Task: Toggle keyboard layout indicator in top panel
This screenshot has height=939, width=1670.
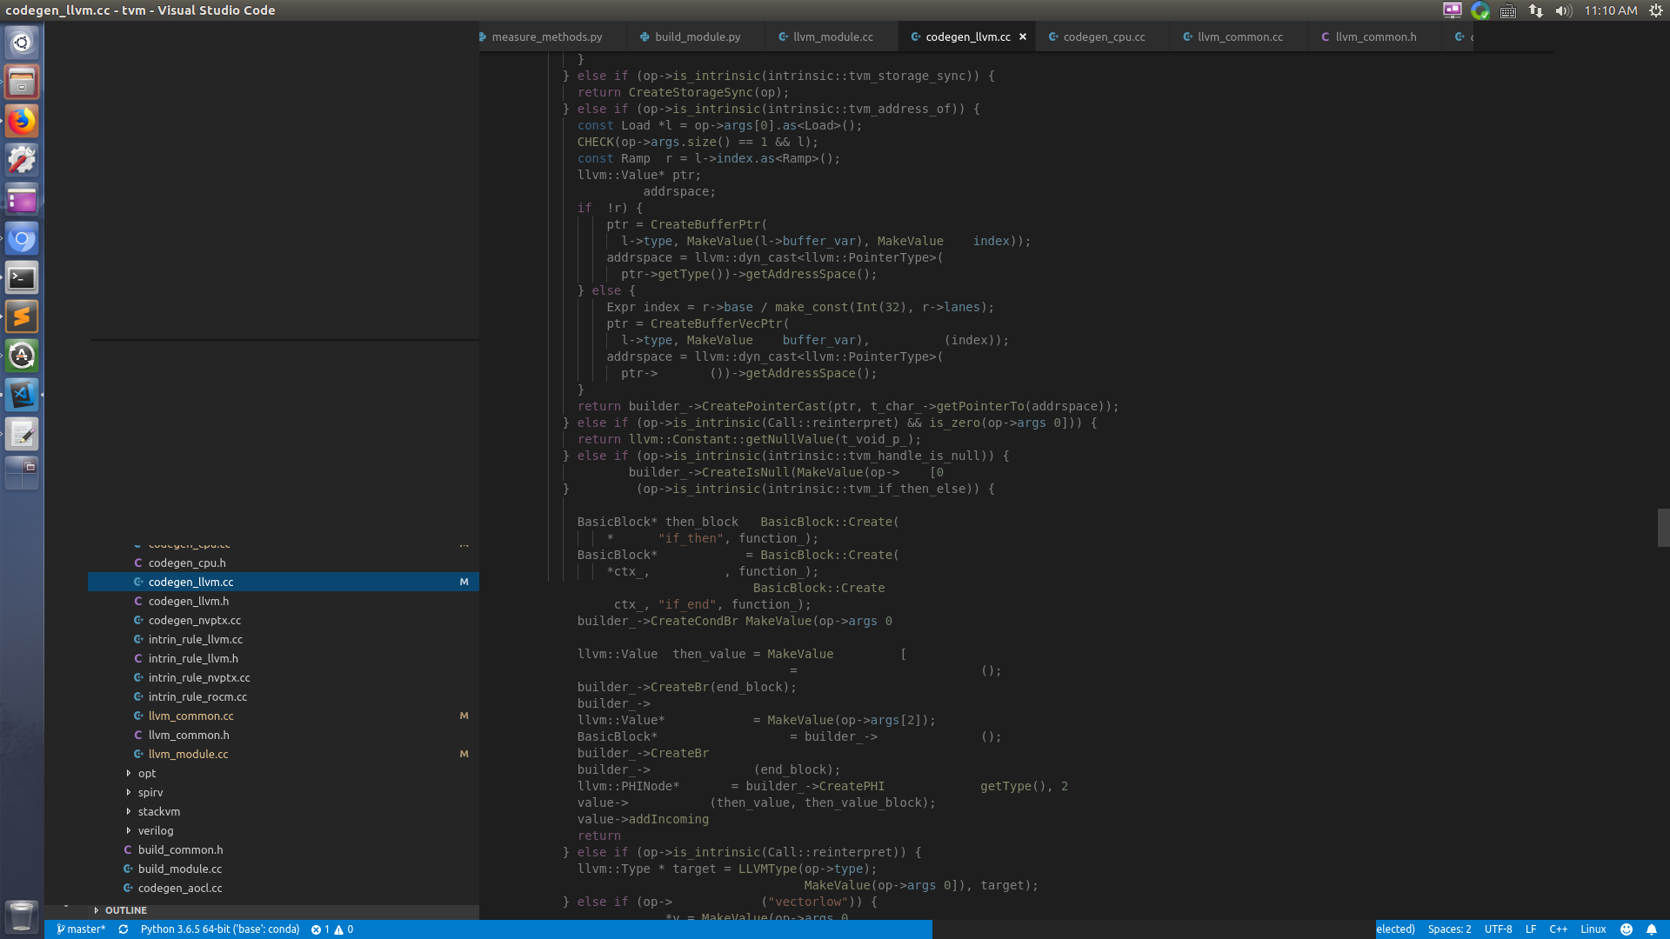Action: pos(1509,10)
